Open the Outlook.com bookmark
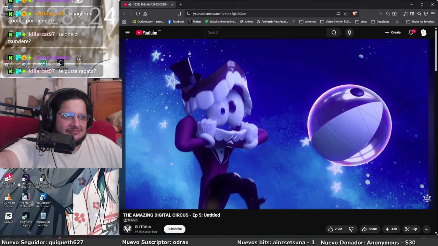This screenshot has height=246, width=438. [x=148, y=22]
